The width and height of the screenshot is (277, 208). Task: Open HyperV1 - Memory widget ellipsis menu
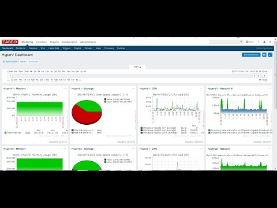click(65, 88)
